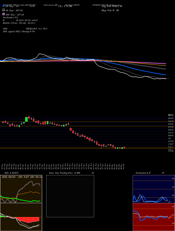Image resolution: width=175 pixels, height=231 pixels.
Task: Click the 205.56 price axis label
Action: (171, 135)
